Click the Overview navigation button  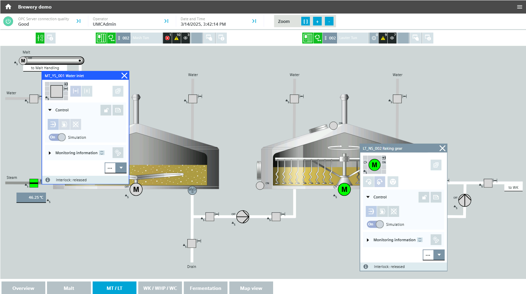pos(23,288)
